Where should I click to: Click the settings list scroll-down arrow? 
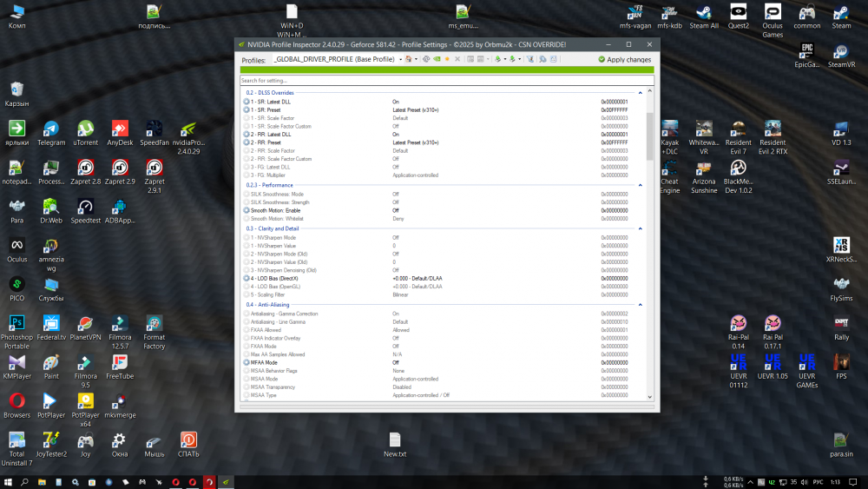pos(650,397)
